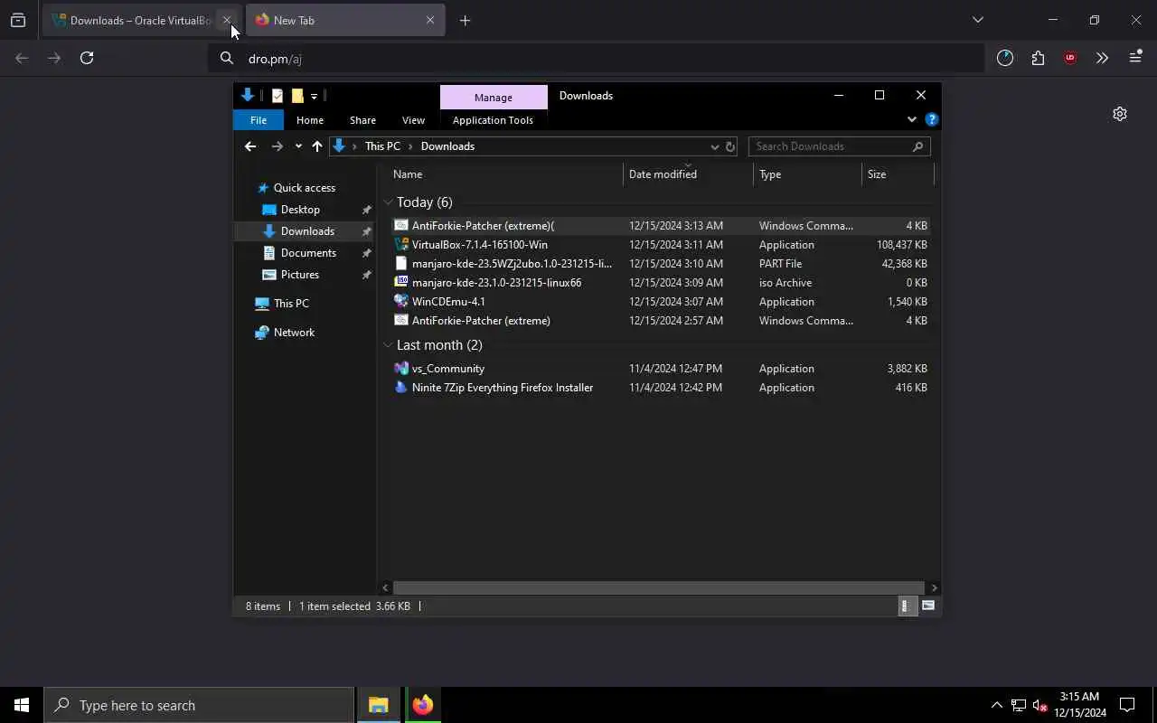Screen dimensions: 1157x723
Task: Click the VirtualBox installer file icon
Action: coord(401,245)
